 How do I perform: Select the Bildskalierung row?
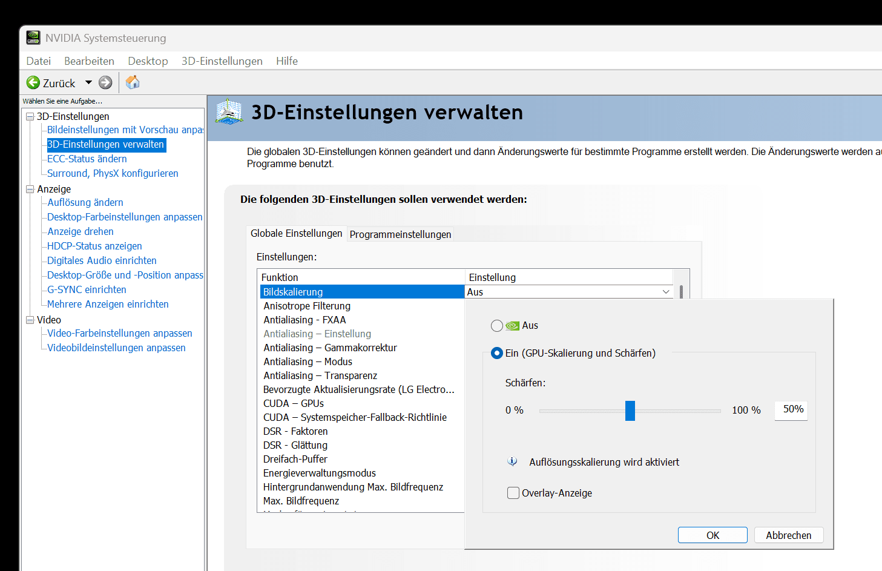coord(362,292)
